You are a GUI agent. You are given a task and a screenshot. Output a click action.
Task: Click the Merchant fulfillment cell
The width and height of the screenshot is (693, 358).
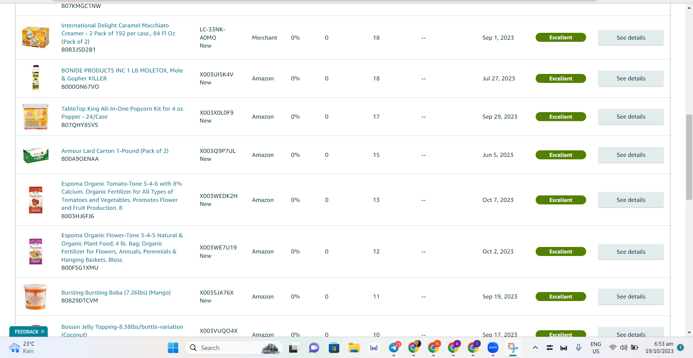coord(265,37)
